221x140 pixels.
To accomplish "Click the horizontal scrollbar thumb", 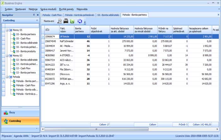I will pos(96,129).
